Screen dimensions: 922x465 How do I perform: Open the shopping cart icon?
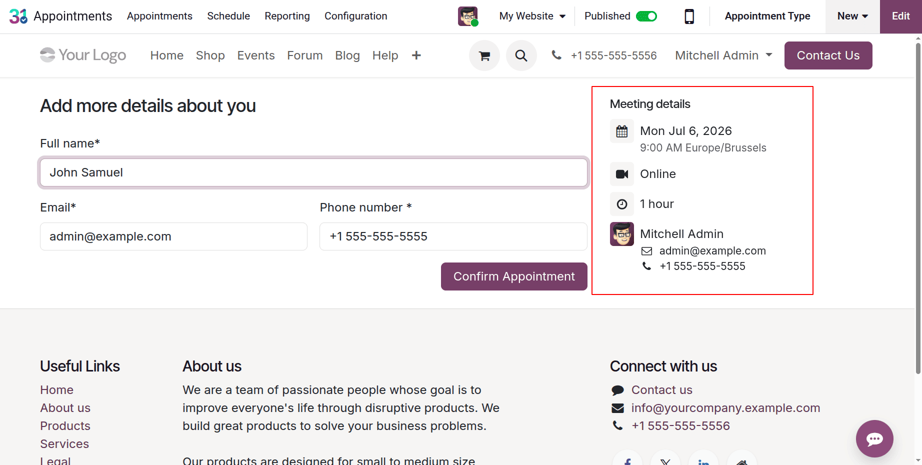pyautogui.click(x=484, y=55)
